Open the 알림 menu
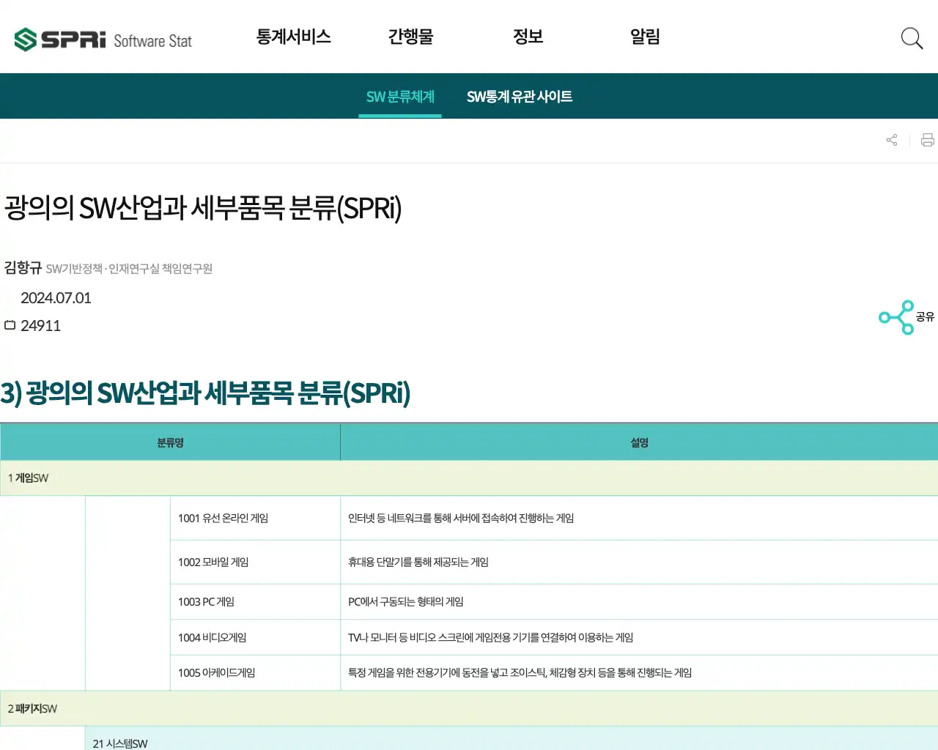 645,37
